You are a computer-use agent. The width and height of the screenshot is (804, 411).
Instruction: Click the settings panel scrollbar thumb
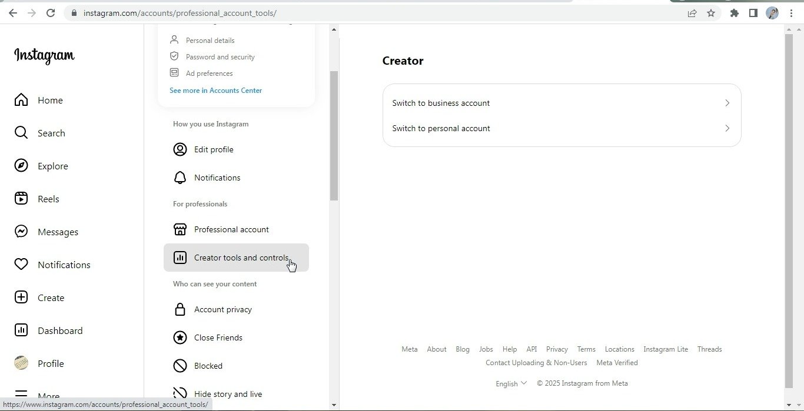(334, 136)
